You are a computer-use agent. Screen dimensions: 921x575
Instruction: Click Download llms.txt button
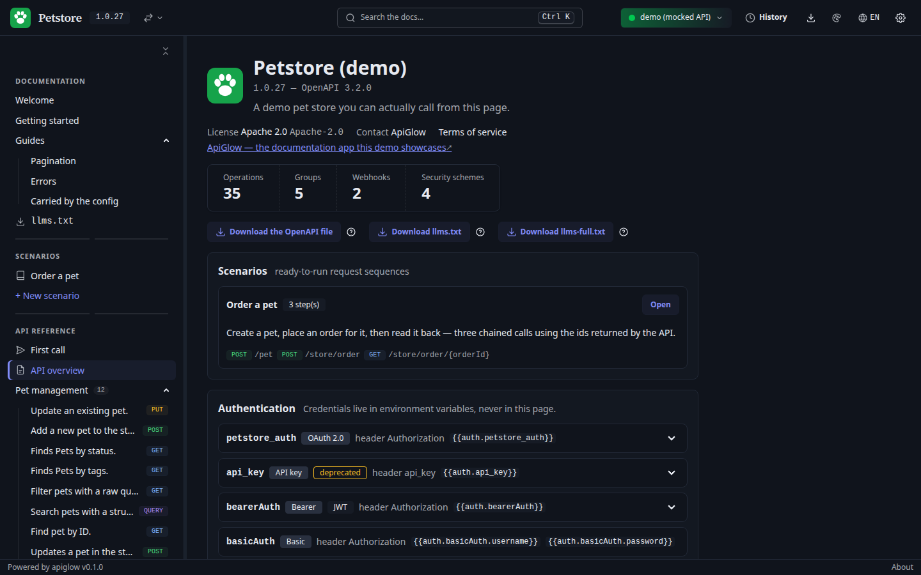420,232
